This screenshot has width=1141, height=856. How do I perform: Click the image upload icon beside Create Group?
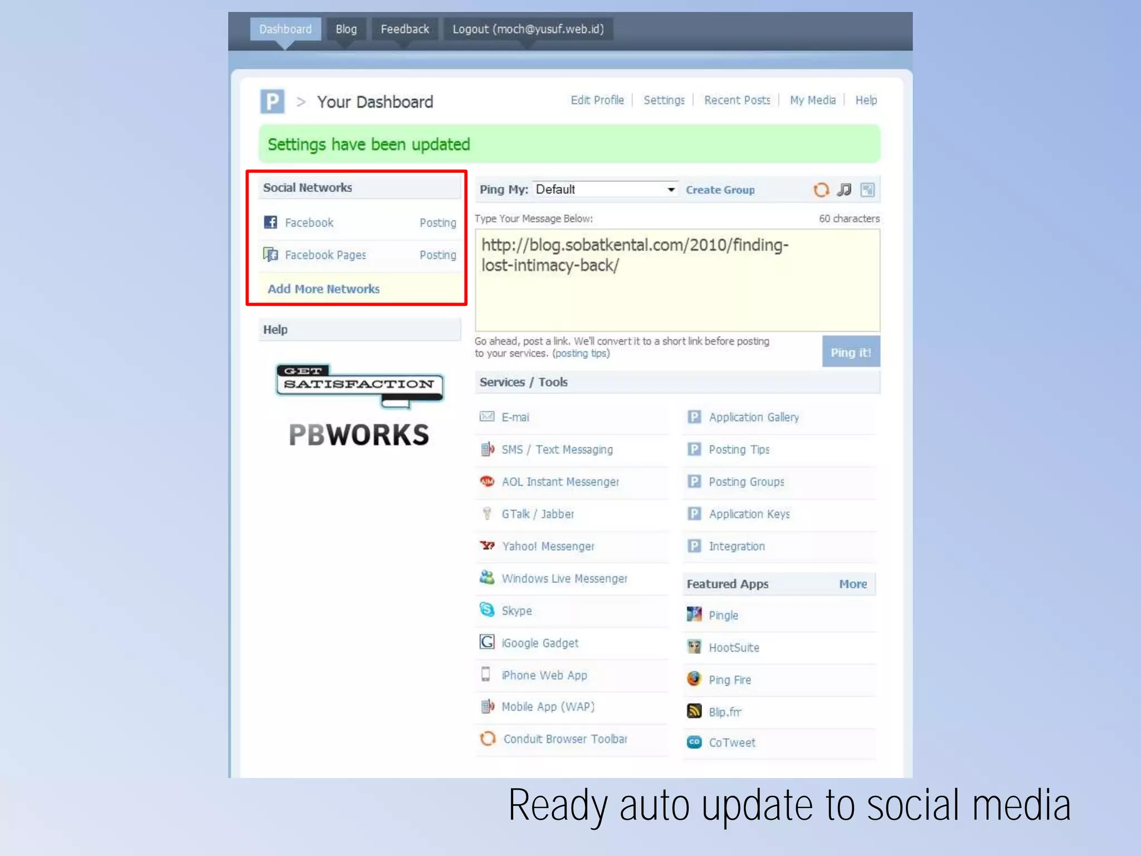(867, 190)
